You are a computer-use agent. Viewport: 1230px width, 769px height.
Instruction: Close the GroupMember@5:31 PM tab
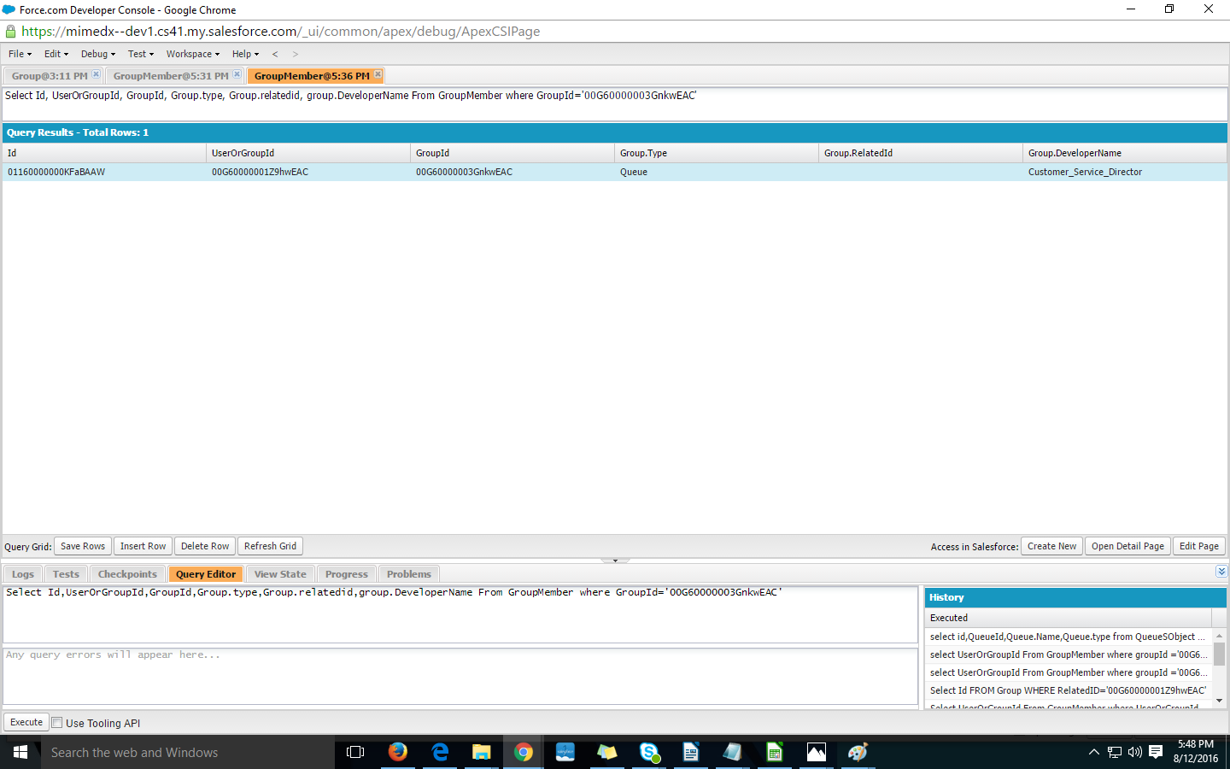pos(237,74)
